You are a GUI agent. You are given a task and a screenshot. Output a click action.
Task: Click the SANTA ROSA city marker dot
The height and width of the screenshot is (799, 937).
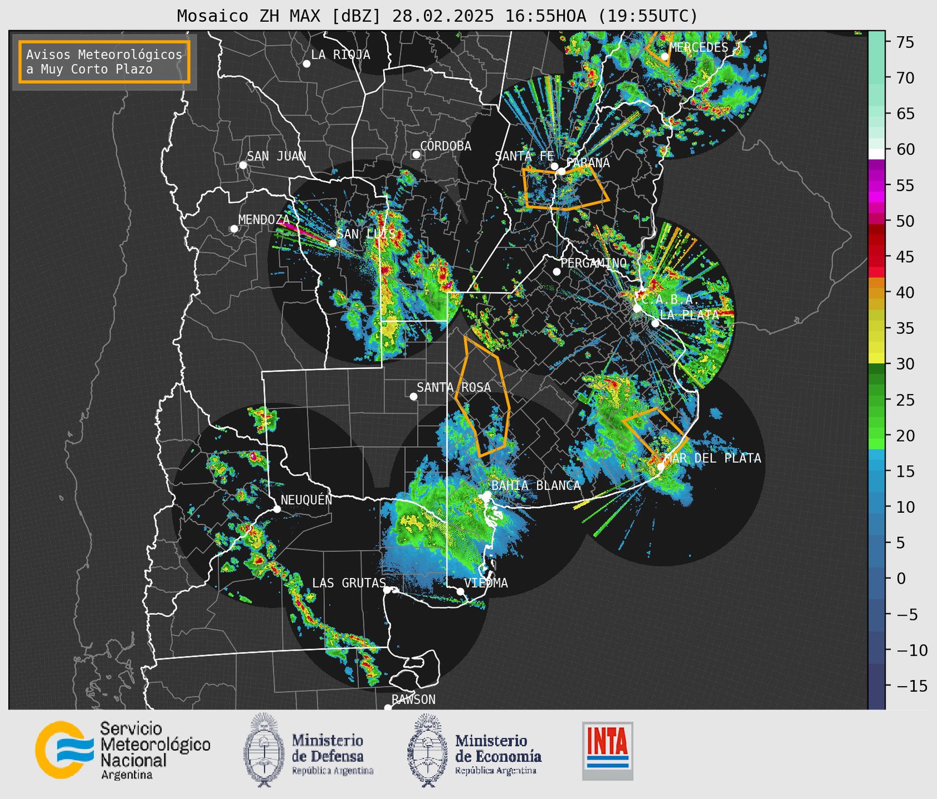[x=413, y=396]
